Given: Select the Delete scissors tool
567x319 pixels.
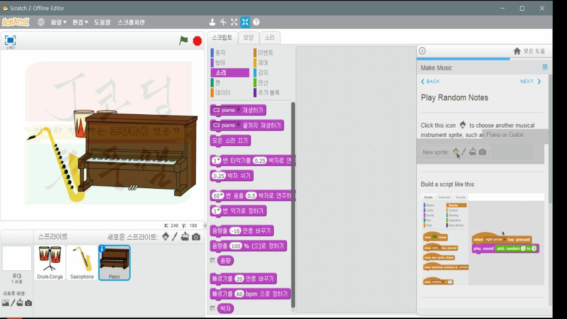Looking at the screenshot, I should click(x=223, y=22).
